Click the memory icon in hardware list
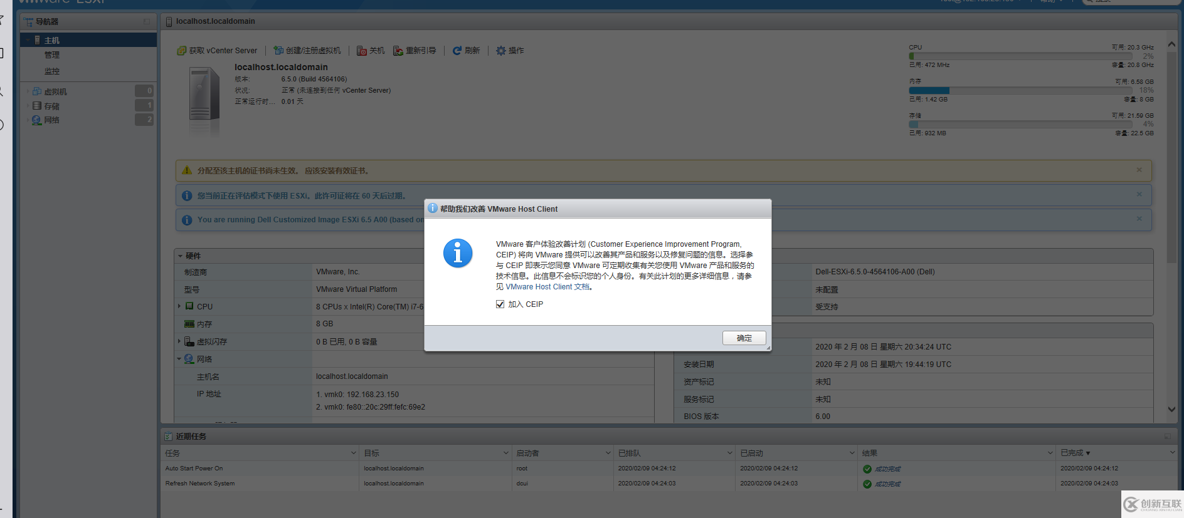This screenshot has height=518, width=1184. point(189,324)
